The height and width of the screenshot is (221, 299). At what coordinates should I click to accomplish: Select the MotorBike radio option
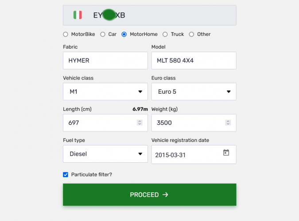[x=66, y=34]
